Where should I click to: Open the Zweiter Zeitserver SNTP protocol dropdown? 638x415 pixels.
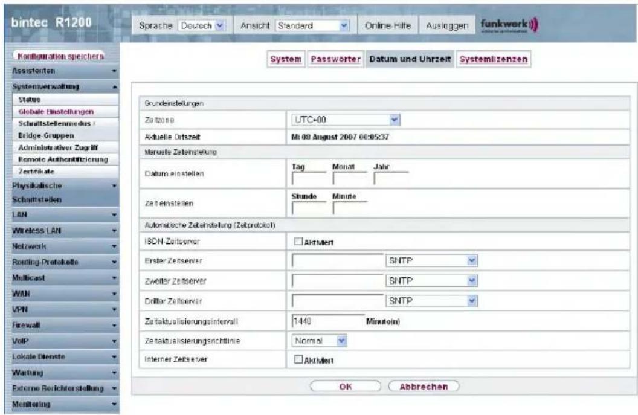[431, 281]
